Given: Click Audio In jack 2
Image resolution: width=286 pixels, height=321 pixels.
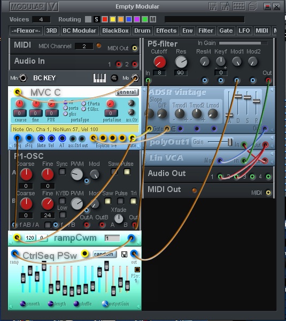Looking at the screenshot, I should click(x=134, y=64).
